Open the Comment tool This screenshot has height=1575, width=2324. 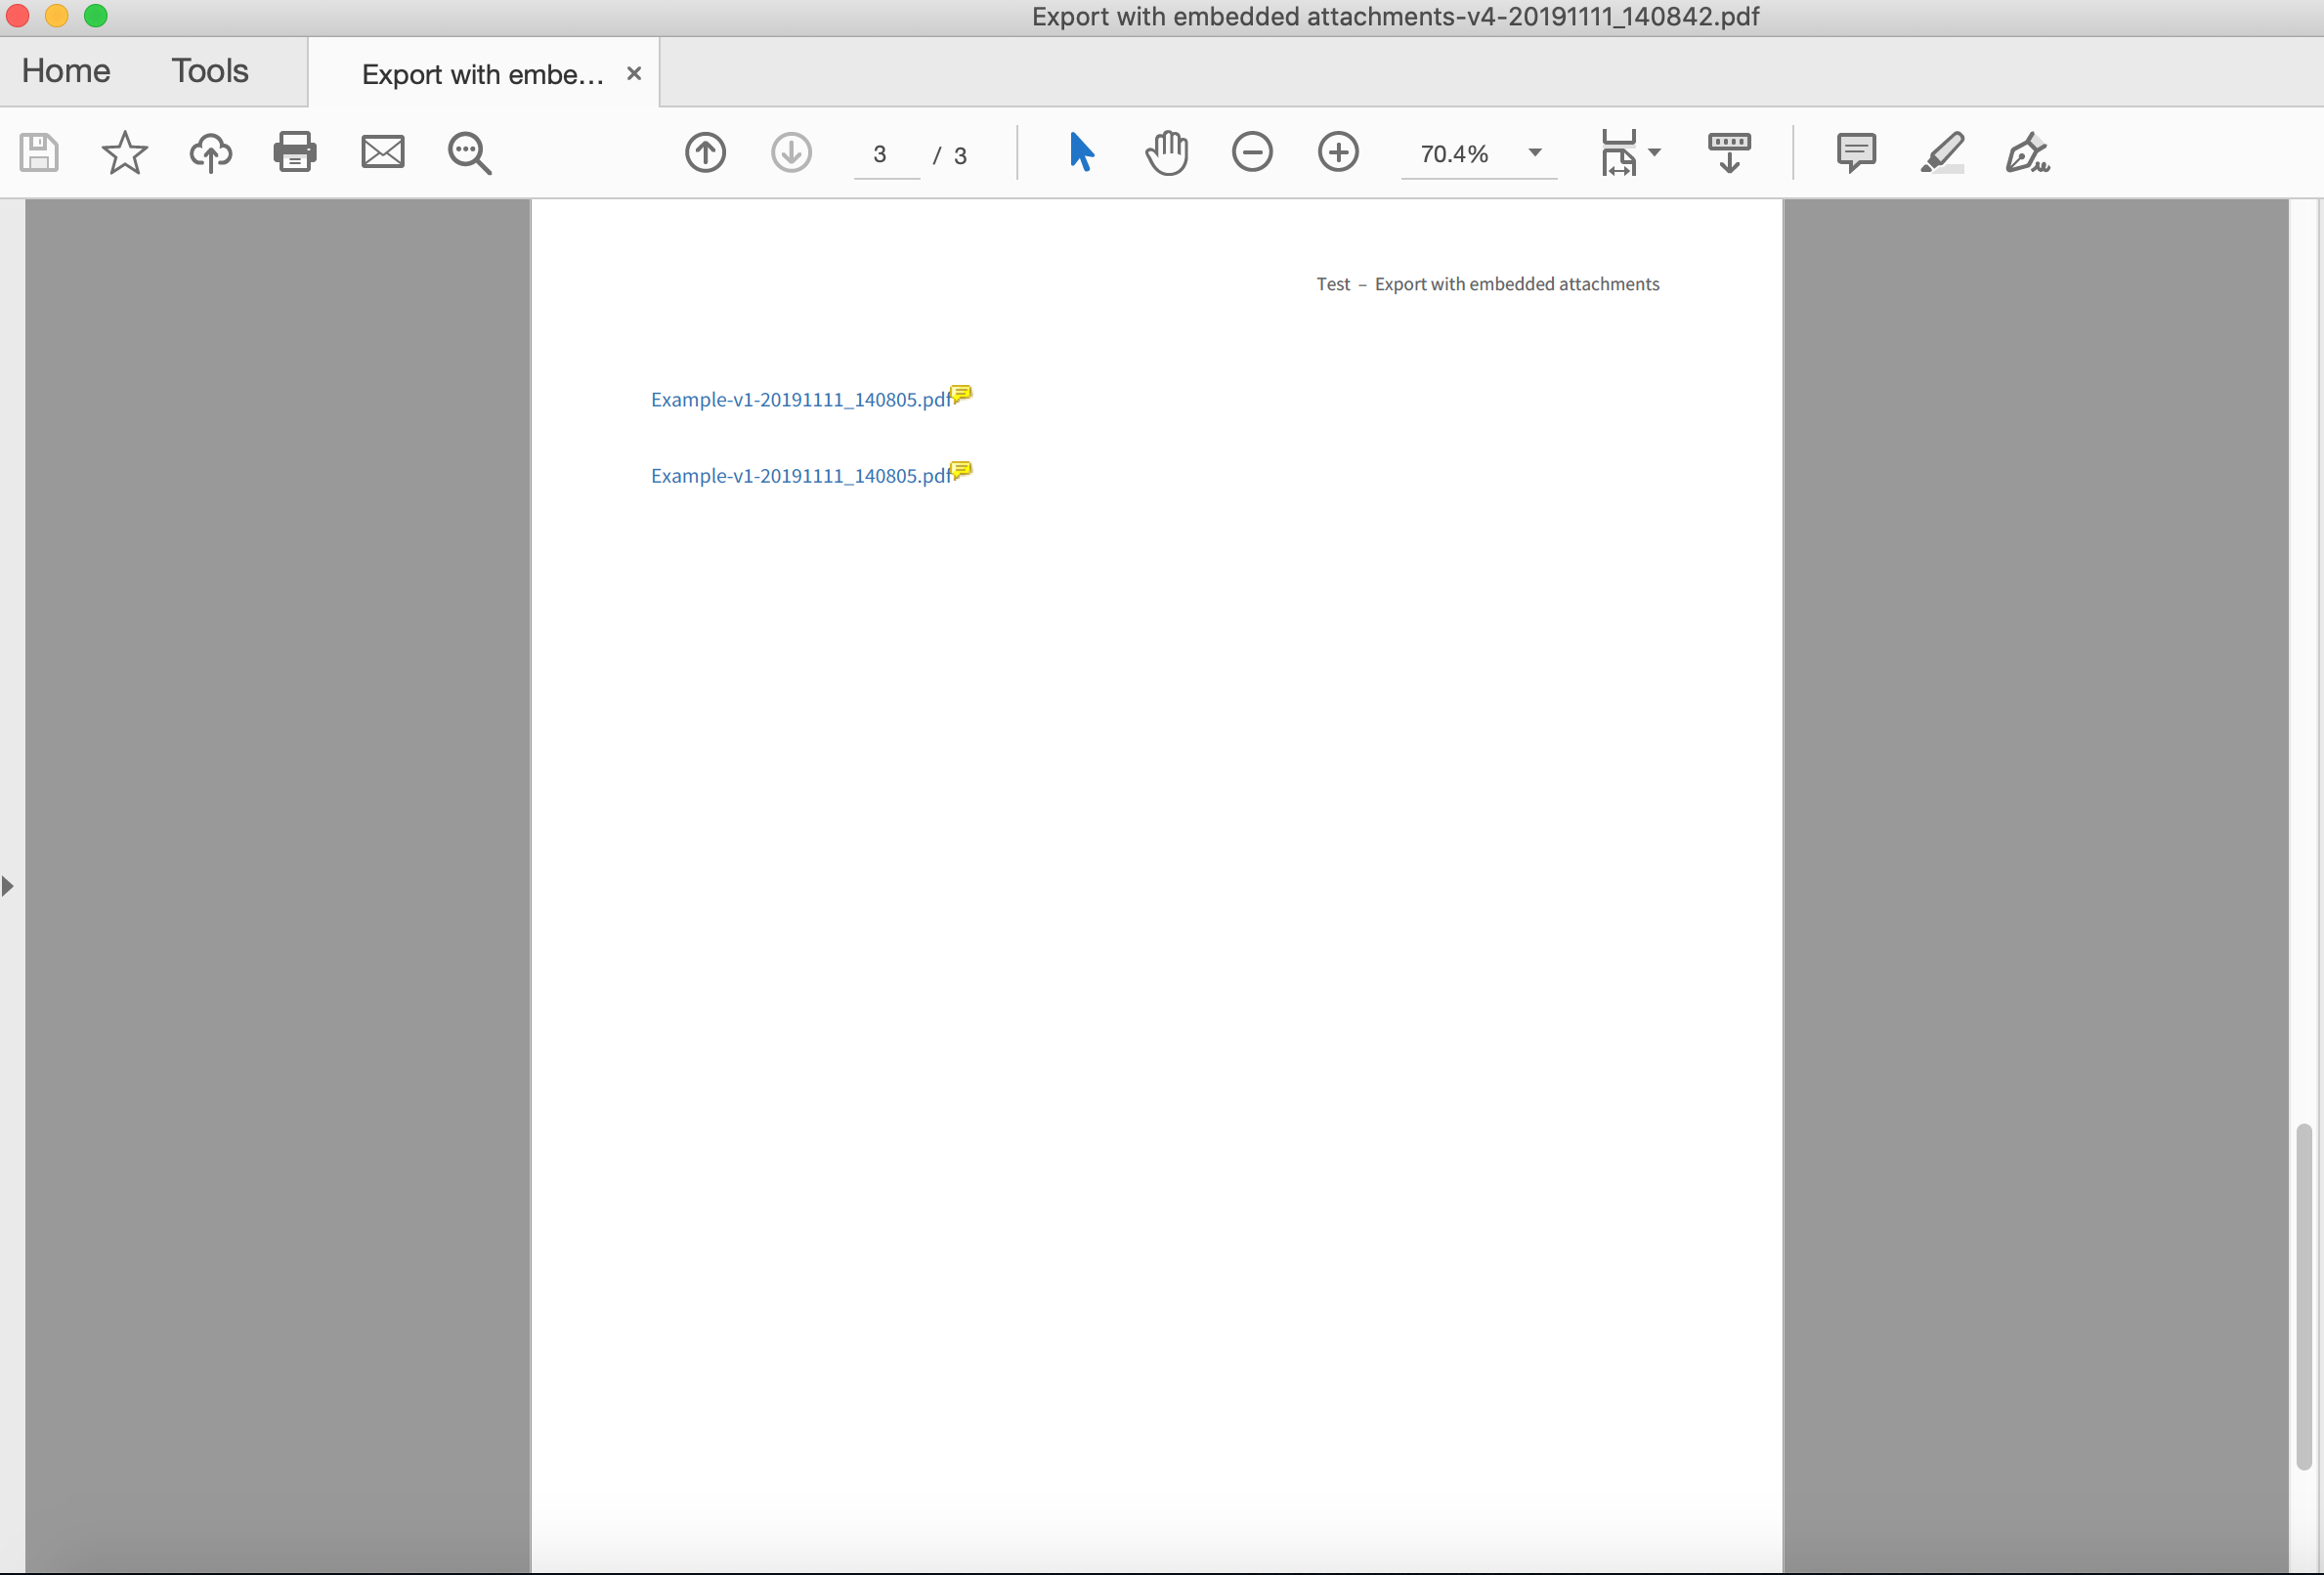click(x=1857, y=152)
